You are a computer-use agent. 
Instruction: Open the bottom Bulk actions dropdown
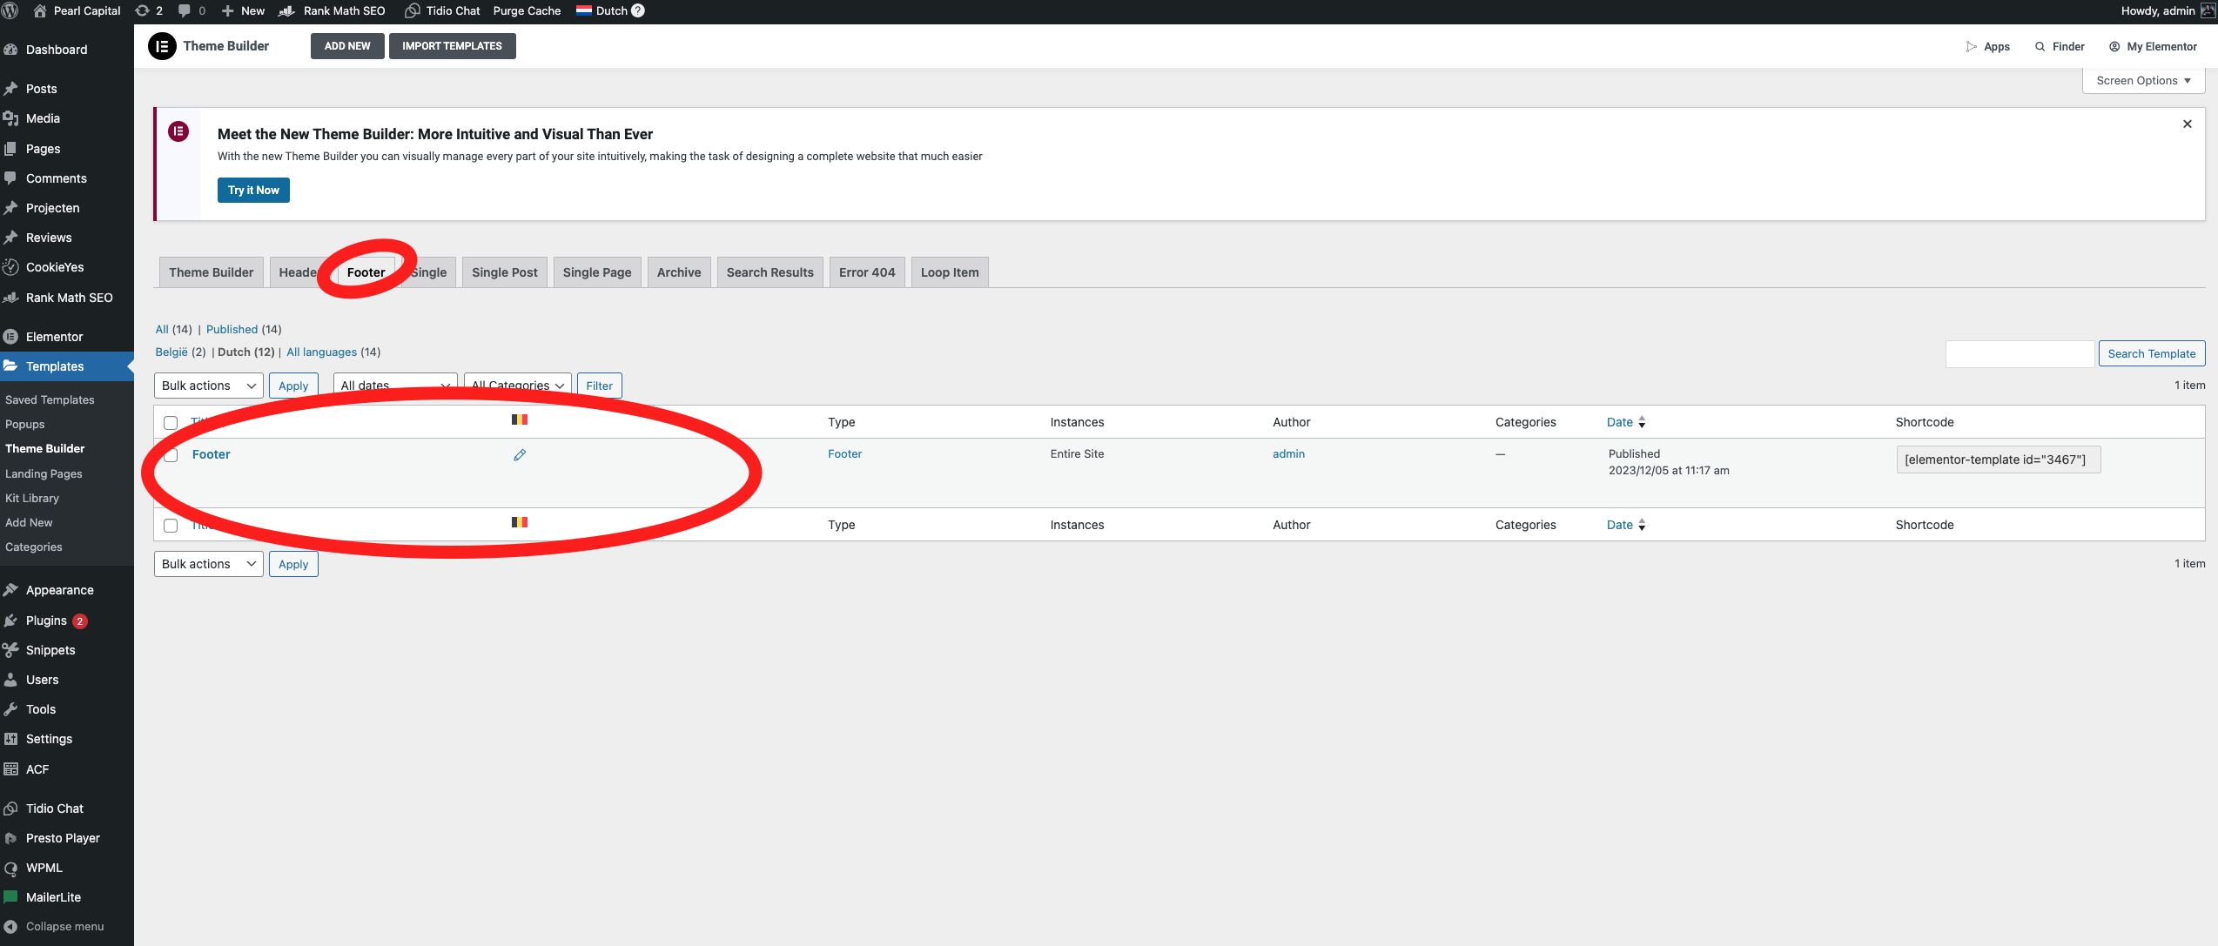[x=209, y=564]
